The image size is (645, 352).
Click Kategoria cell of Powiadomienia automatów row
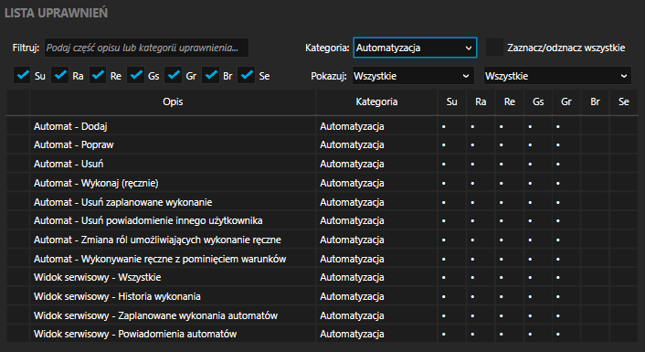click(376, 334)
